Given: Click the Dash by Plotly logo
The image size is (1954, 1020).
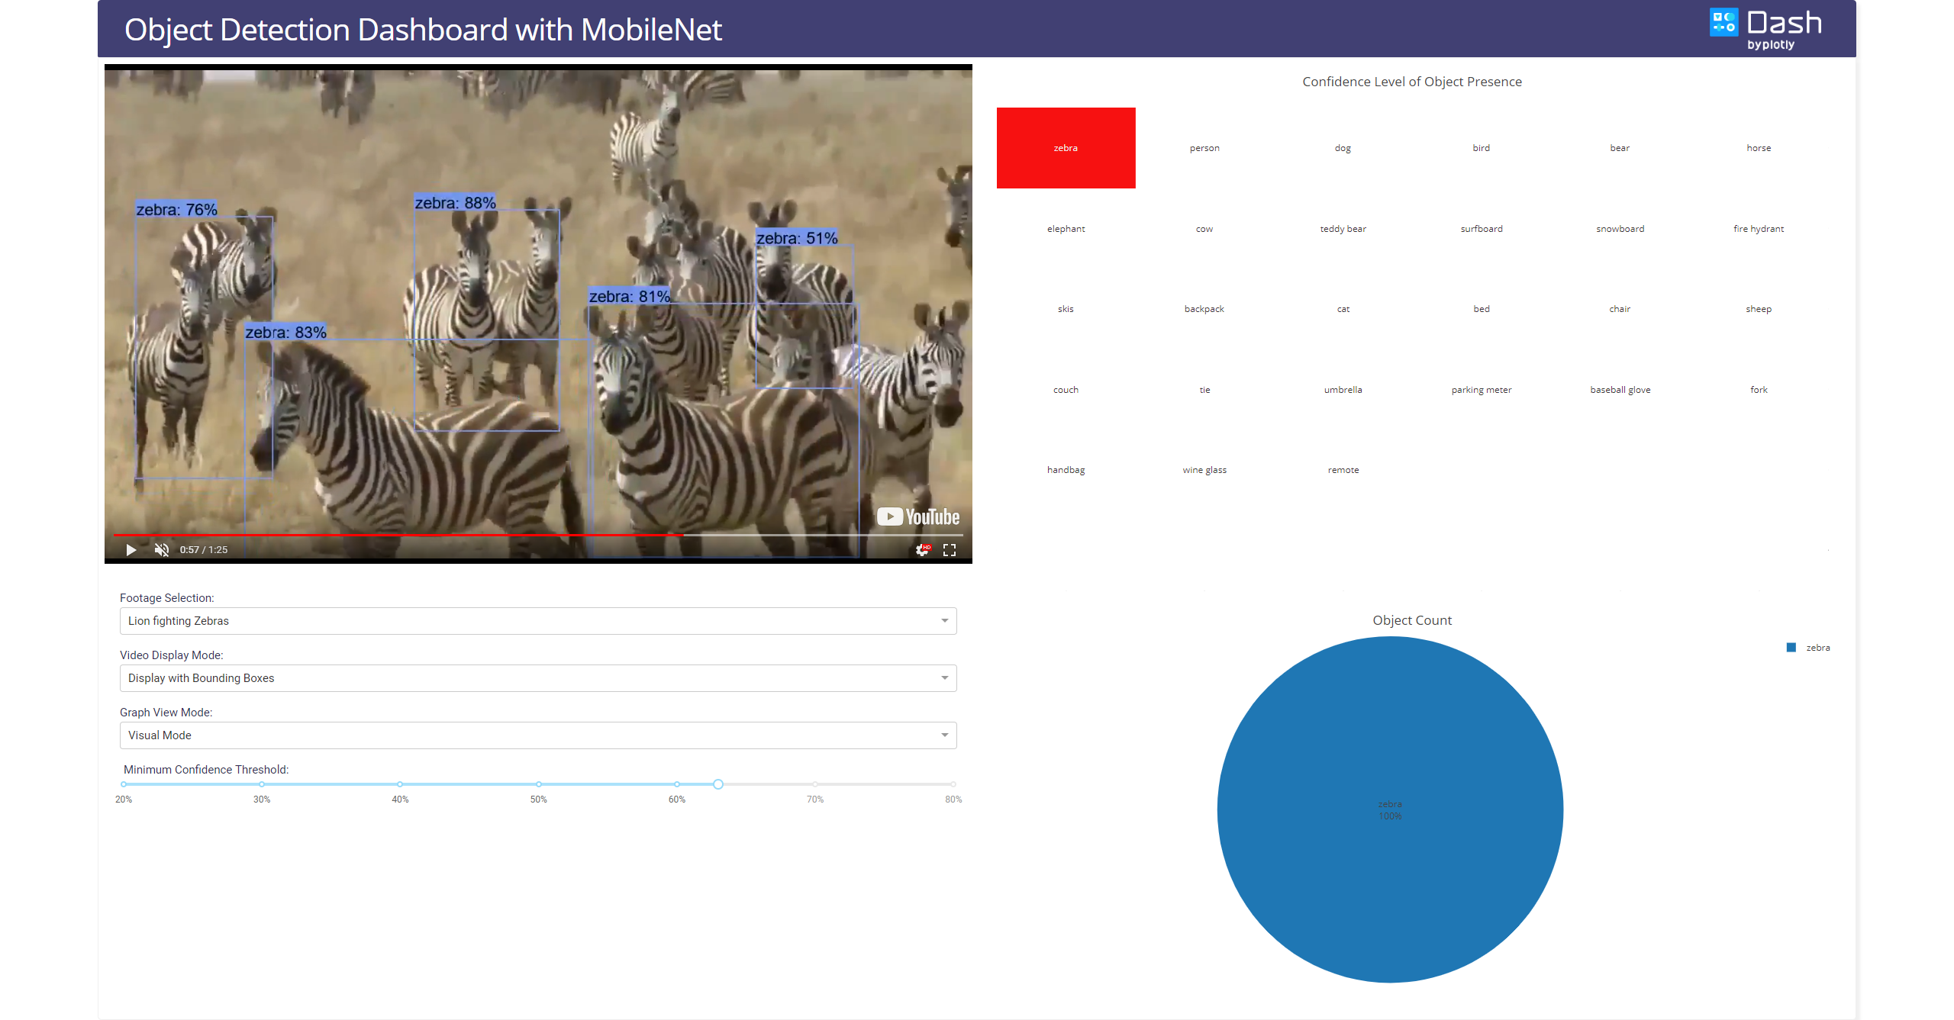Looking at the screenshot, I should pyautogui.click(x=1765, y=28).
